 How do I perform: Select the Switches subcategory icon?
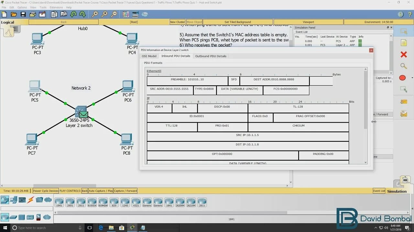pos(13,217)
